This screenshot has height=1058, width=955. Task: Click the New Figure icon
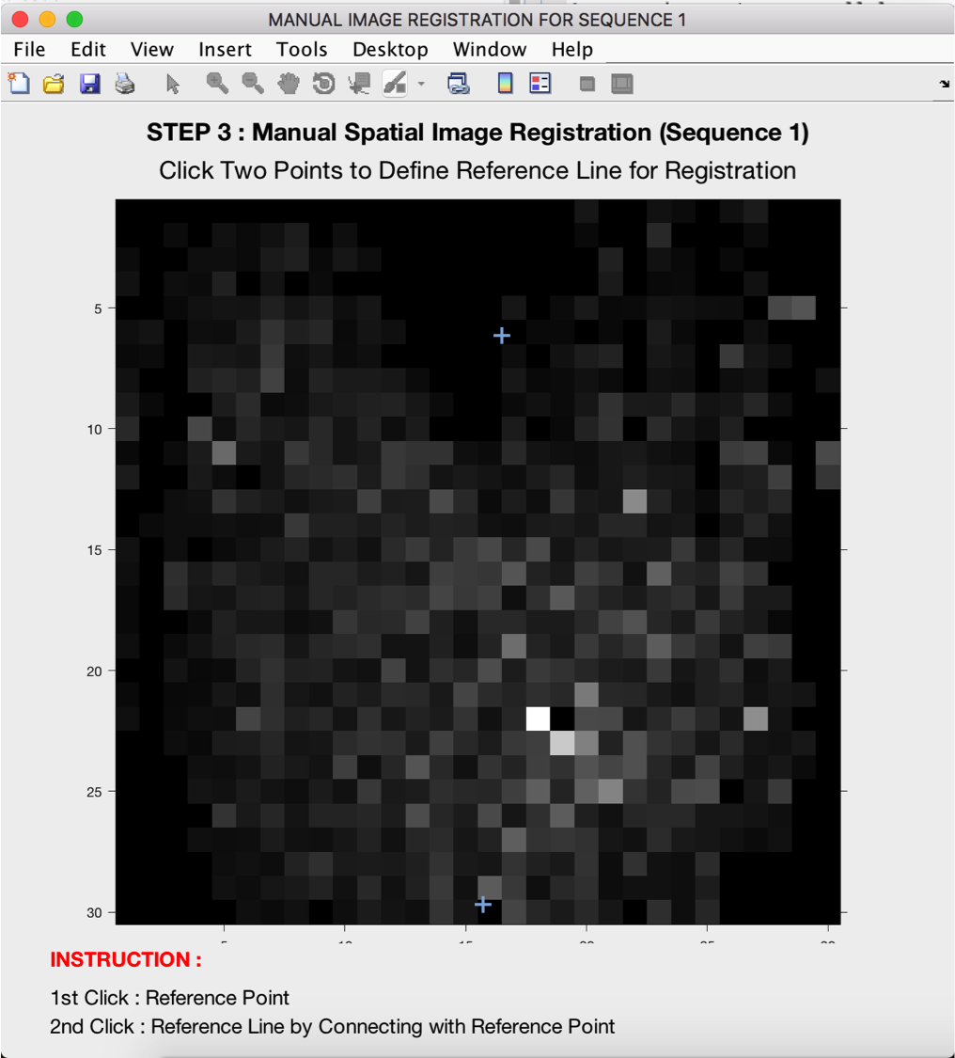point(19,84)
